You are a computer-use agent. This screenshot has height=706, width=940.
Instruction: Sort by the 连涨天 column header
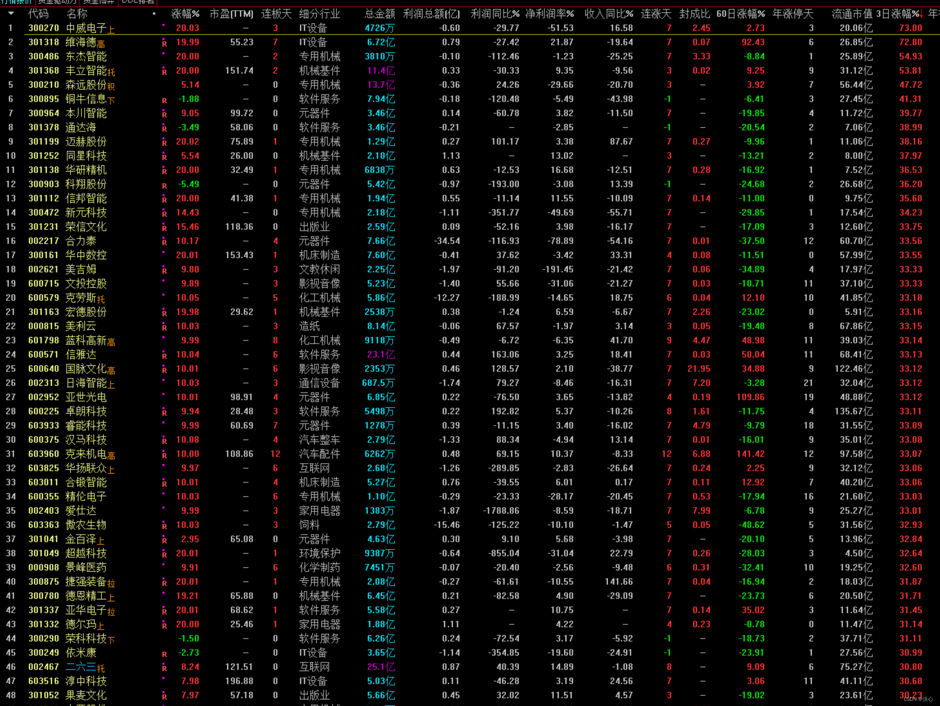pos(656,14)
